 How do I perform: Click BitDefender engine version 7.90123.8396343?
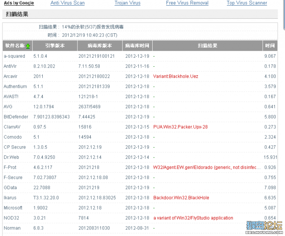coord(51,117)
